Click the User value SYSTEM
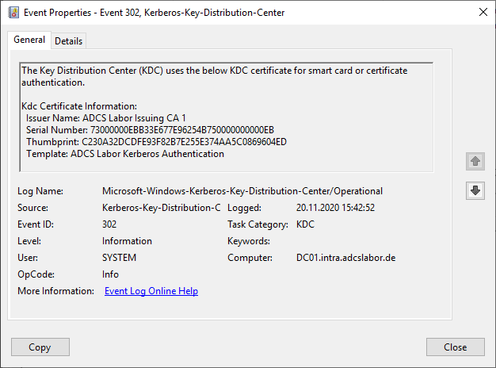The image size is (496, 368). 120,258
